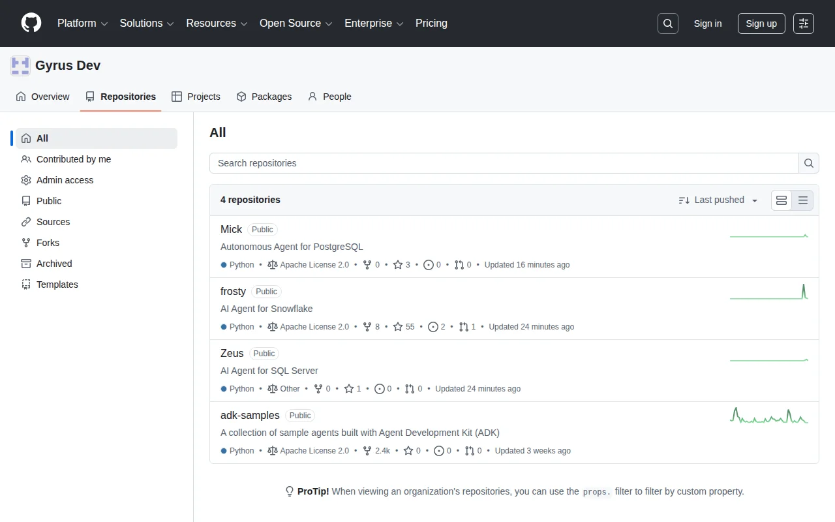Switch to the Overview tab
835x522 pixels.
point(42,97)
